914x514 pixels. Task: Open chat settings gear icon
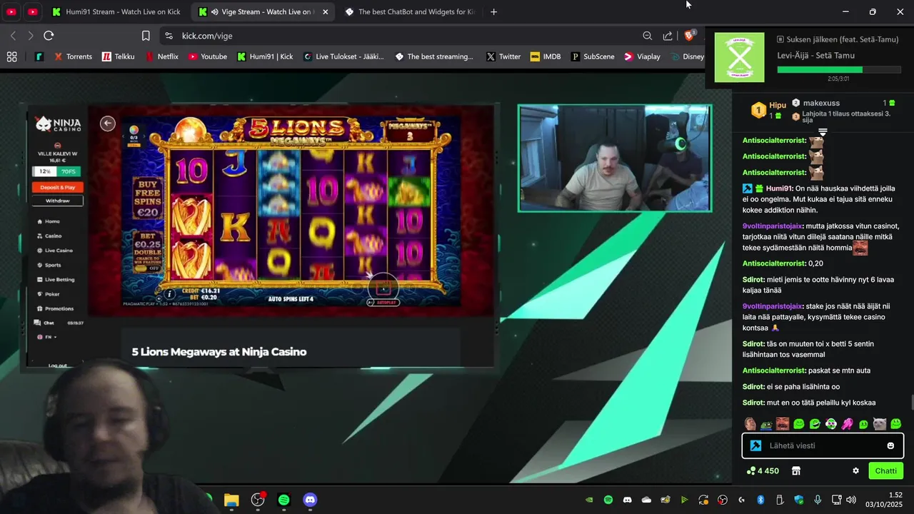tap(855, 470)
